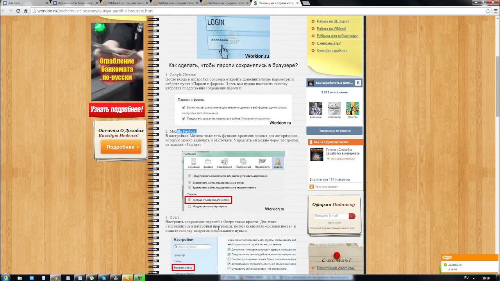
Task: Click the Ограбление банкомата ad image
Action: [118, 62]
